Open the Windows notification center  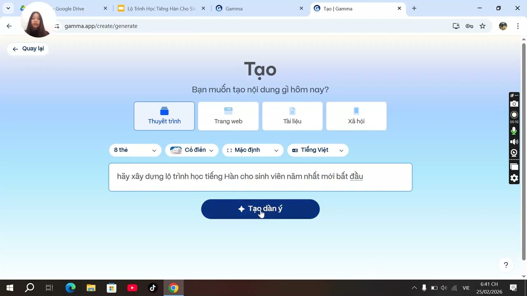coord(513,288)
